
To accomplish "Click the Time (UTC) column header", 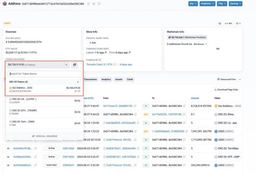I will coord(88,98).
